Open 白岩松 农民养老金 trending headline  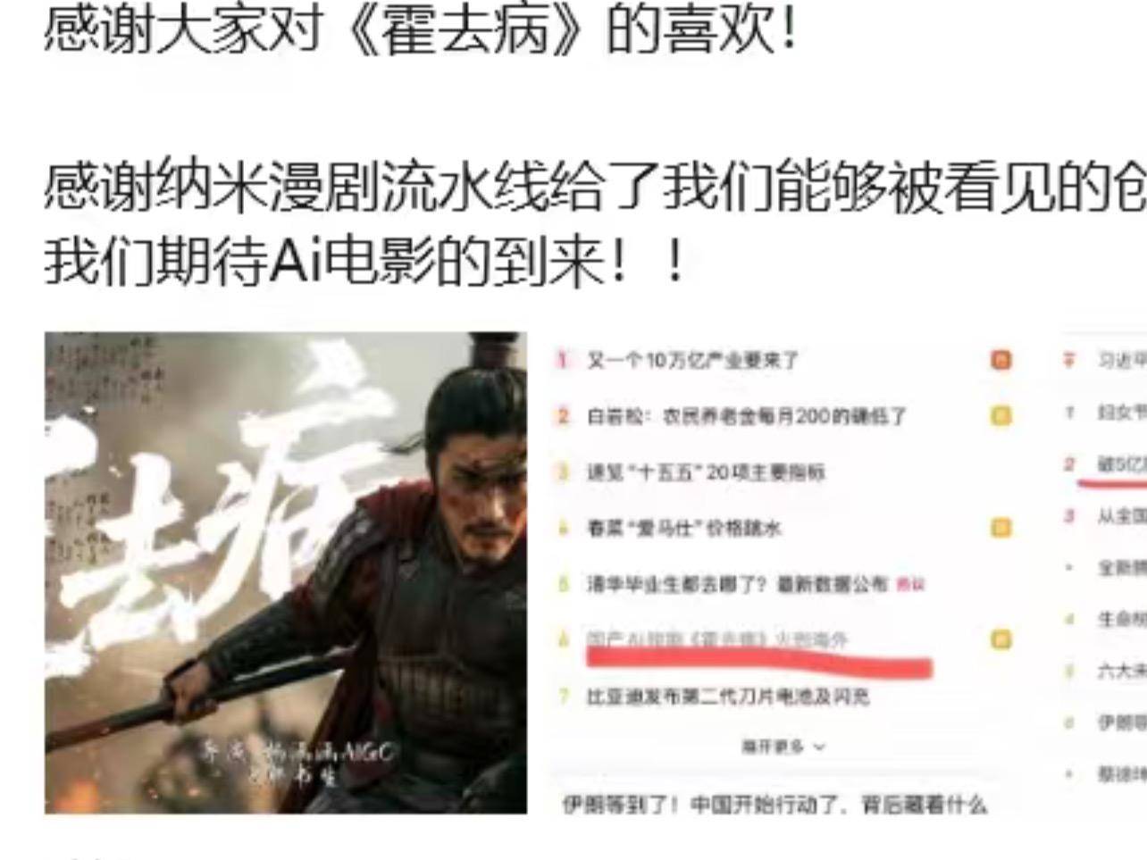(747, 416)
